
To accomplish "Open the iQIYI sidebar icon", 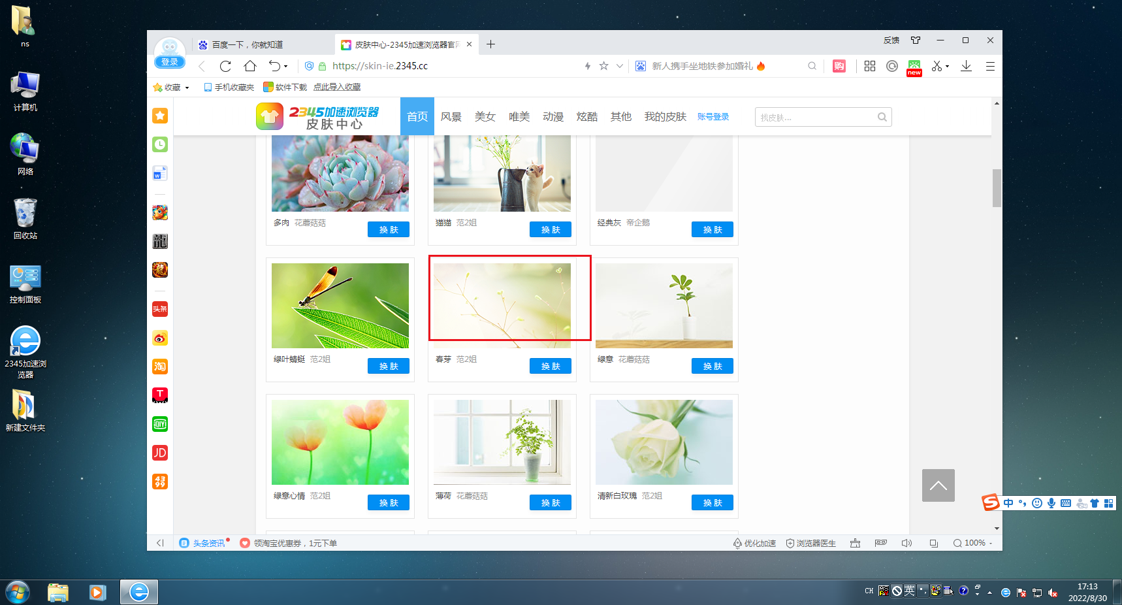I will click(160, 424).
